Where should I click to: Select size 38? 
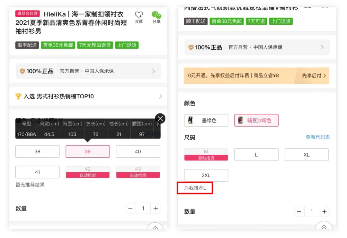37,151
